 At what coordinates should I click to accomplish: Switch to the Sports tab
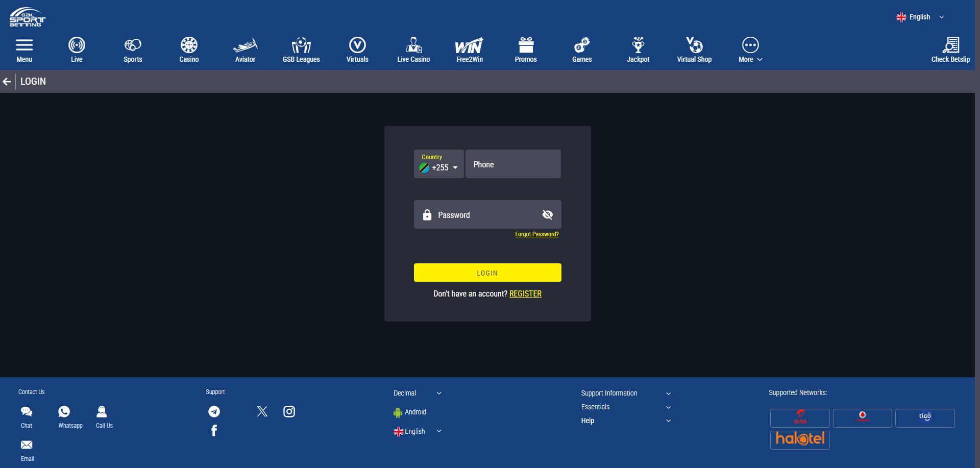(133, 48)
